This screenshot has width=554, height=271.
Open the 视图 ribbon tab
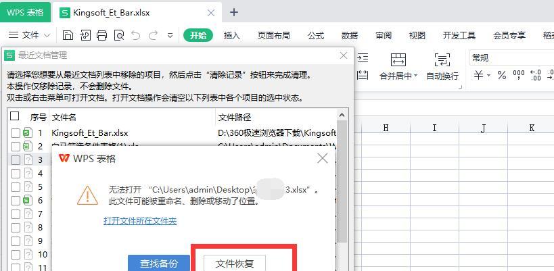(417, 35)
